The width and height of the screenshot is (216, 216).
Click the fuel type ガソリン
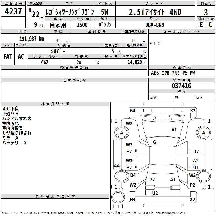tap(105, 25)
